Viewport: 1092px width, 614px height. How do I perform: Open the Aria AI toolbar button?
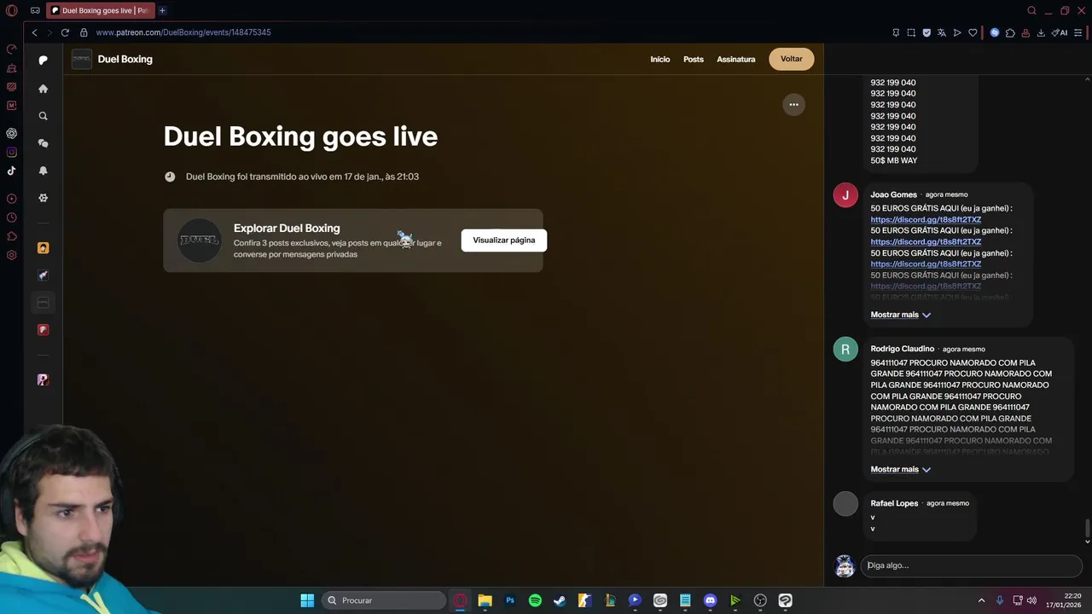[1060, 32]
